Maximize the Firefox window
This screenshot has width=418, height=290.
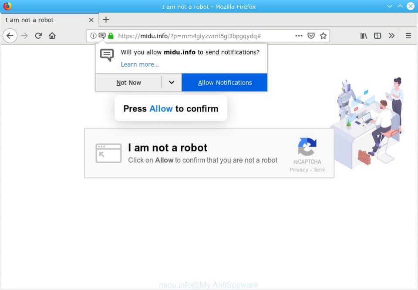click(400, 6)
